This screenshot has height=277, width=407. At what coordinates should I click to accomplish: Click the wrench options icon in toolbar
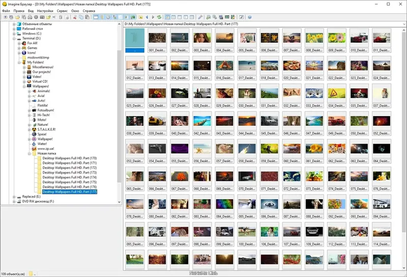pos(200,17)
